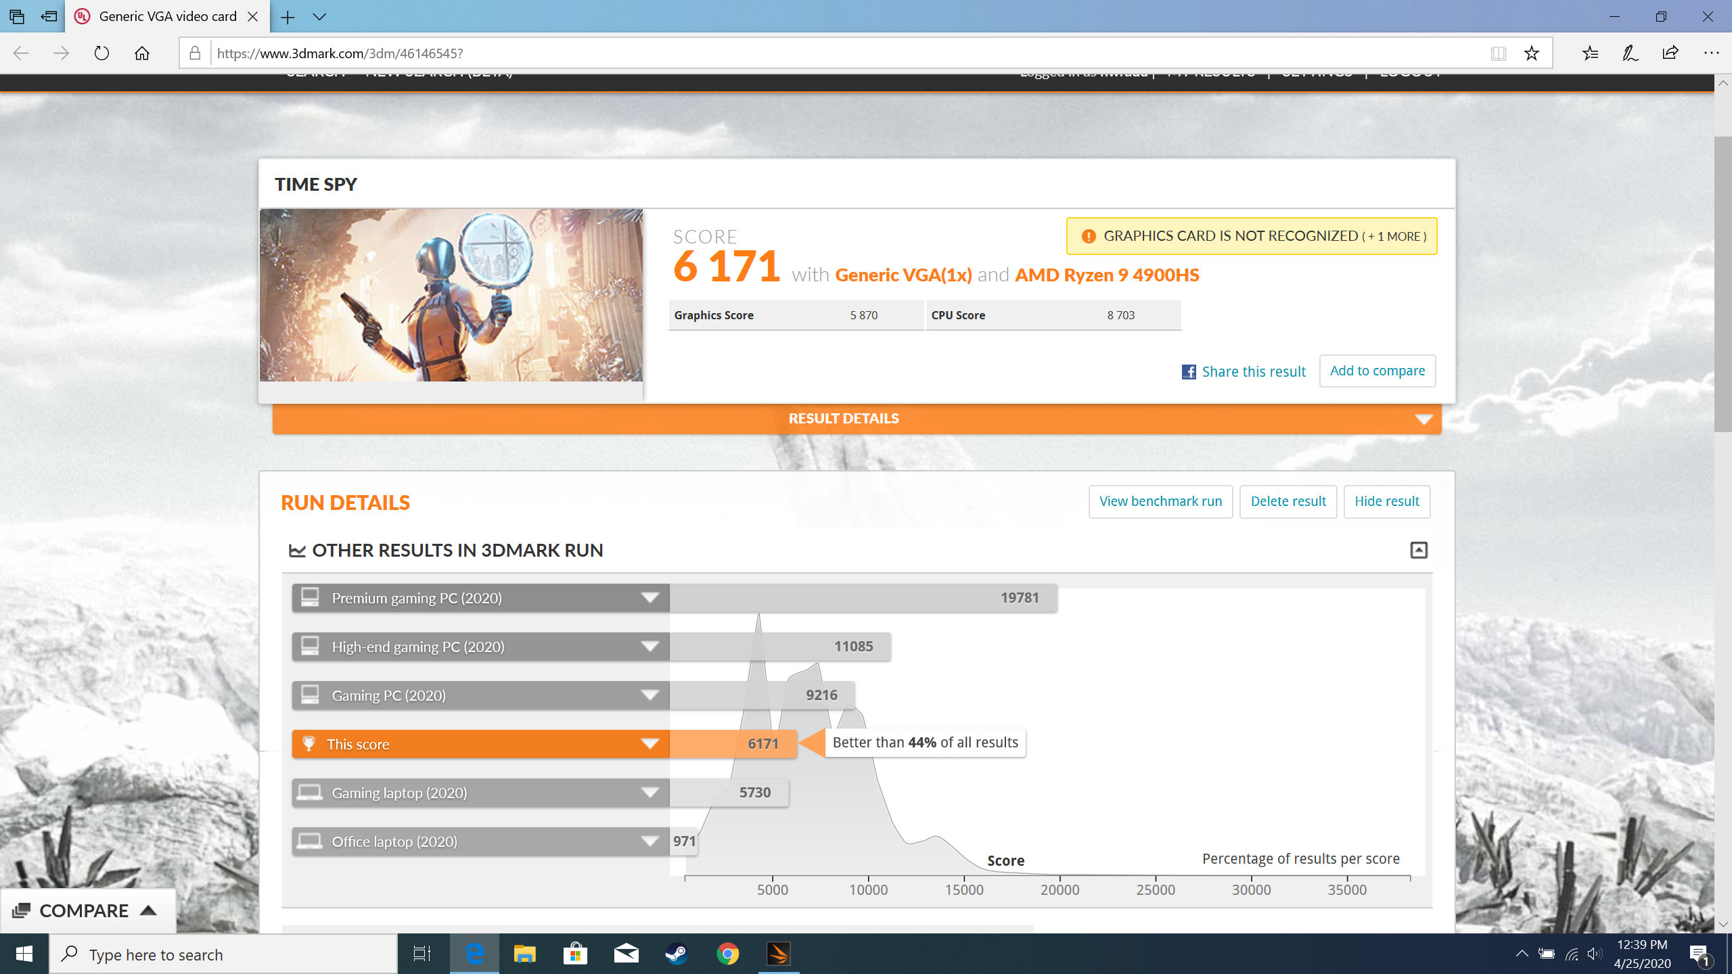The width and height of the screenshot is (1732, 974).
Task: Click the Time Spy benchmark thumbnail
Action: click(451, 295)
